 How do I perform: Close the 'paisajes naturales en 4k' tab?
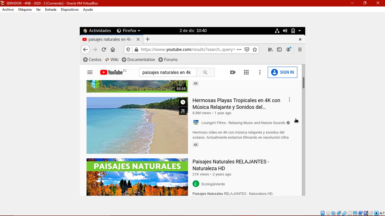pos(138,39)
